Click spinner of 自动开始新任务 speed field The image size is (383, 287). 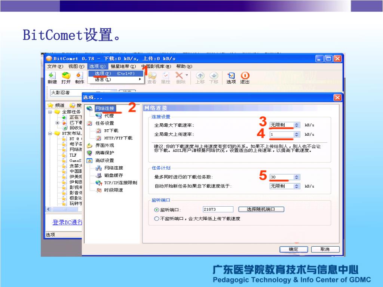(297, 186)
